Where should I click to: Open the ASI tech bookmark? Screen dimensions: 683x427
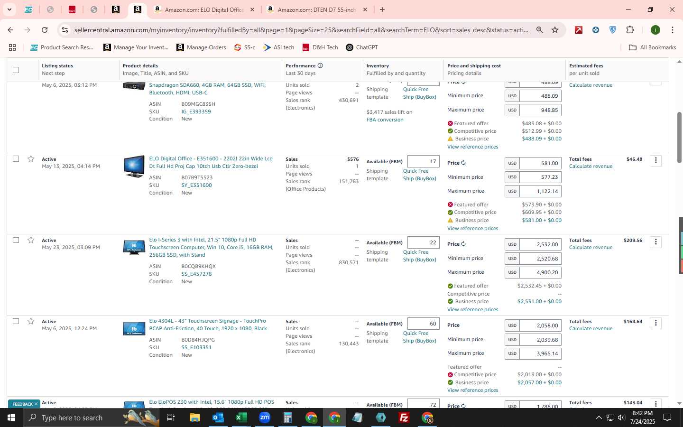tap(279, 47)
